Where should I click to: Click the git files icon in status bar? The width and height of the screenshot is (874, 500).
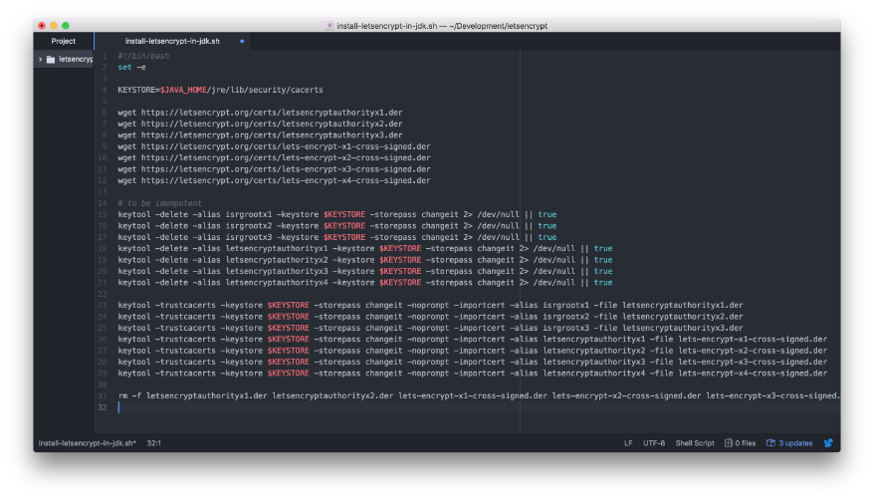click(x=729, y=442)
